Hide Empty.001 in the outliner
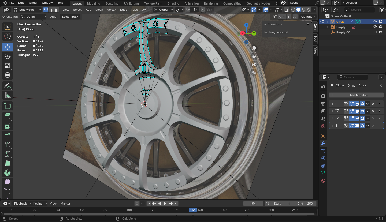 coord(375,32)
